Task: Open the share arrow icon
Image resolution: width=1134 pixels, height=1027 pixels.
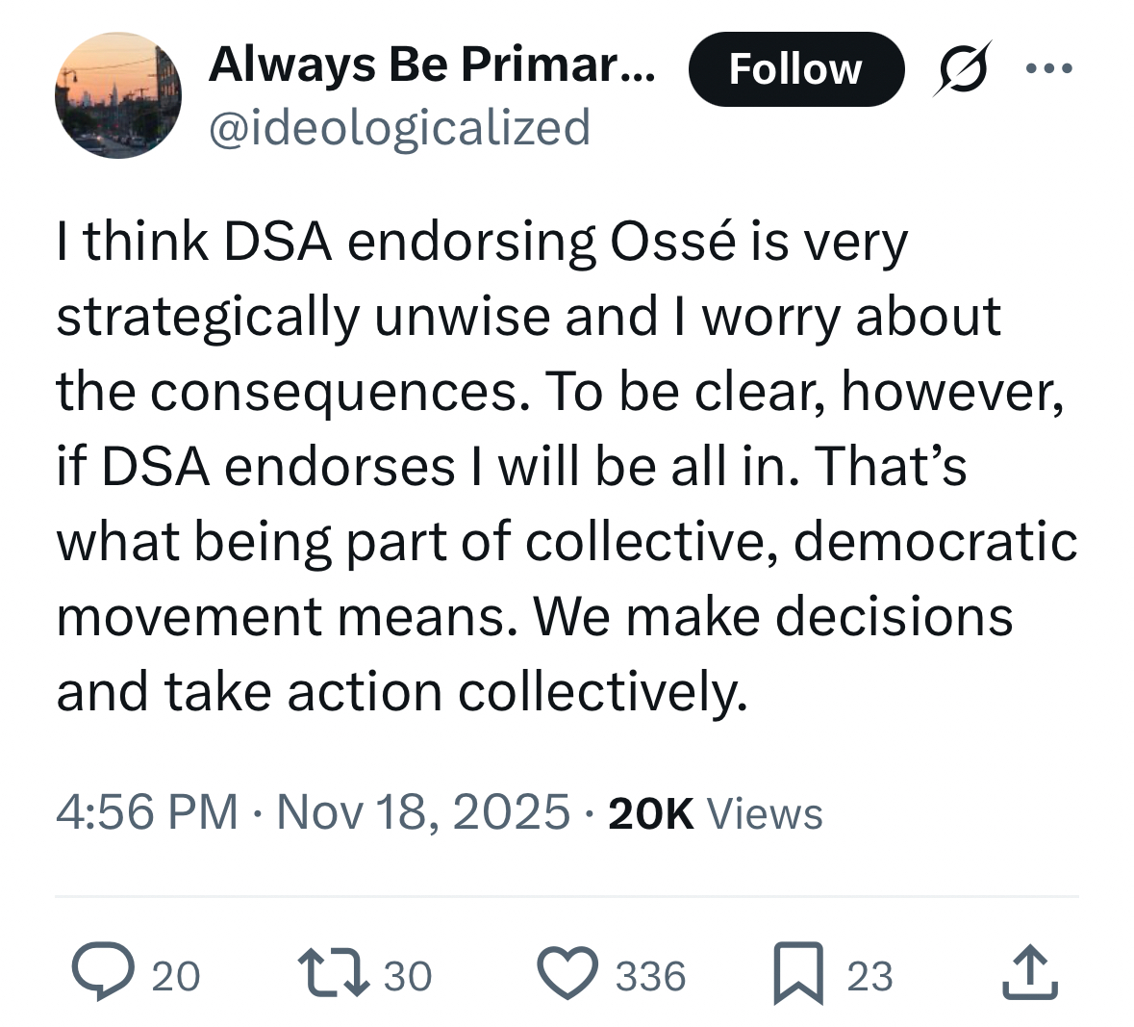Action: 1030,973
